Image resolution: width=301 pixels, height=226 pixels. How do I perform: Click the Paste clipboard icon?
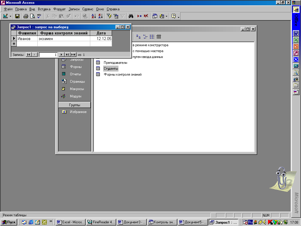61,16
